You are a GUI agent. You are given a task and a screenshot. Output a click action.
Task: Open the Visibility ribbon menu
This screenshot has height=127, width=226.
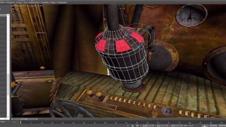point(45,2)
